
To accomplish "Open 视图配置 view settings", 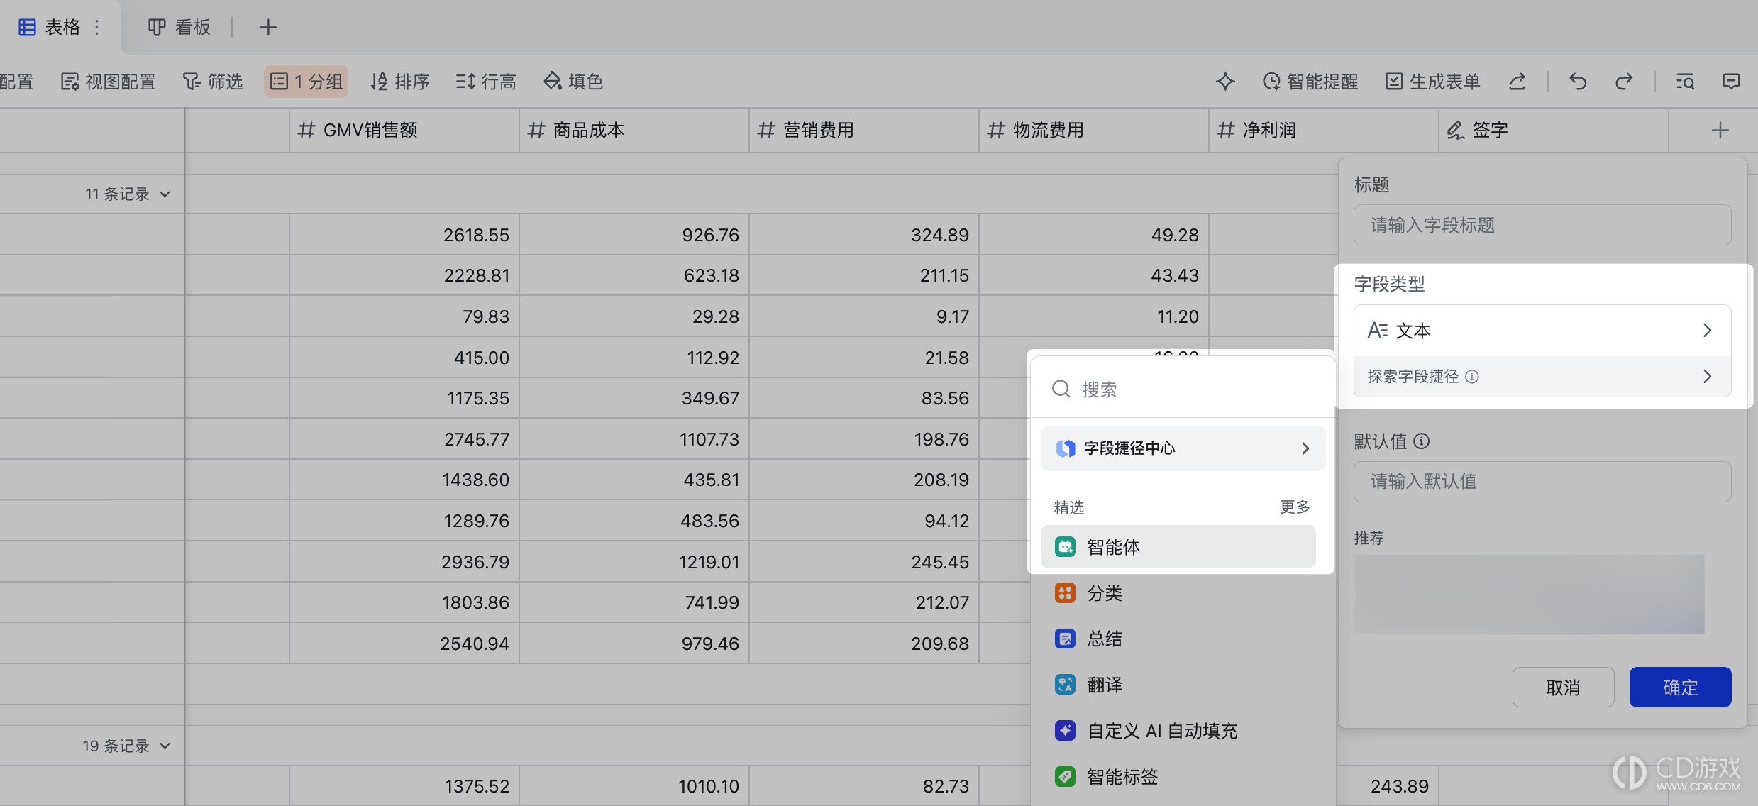I will pyautogui.click(x=109, y=82).
